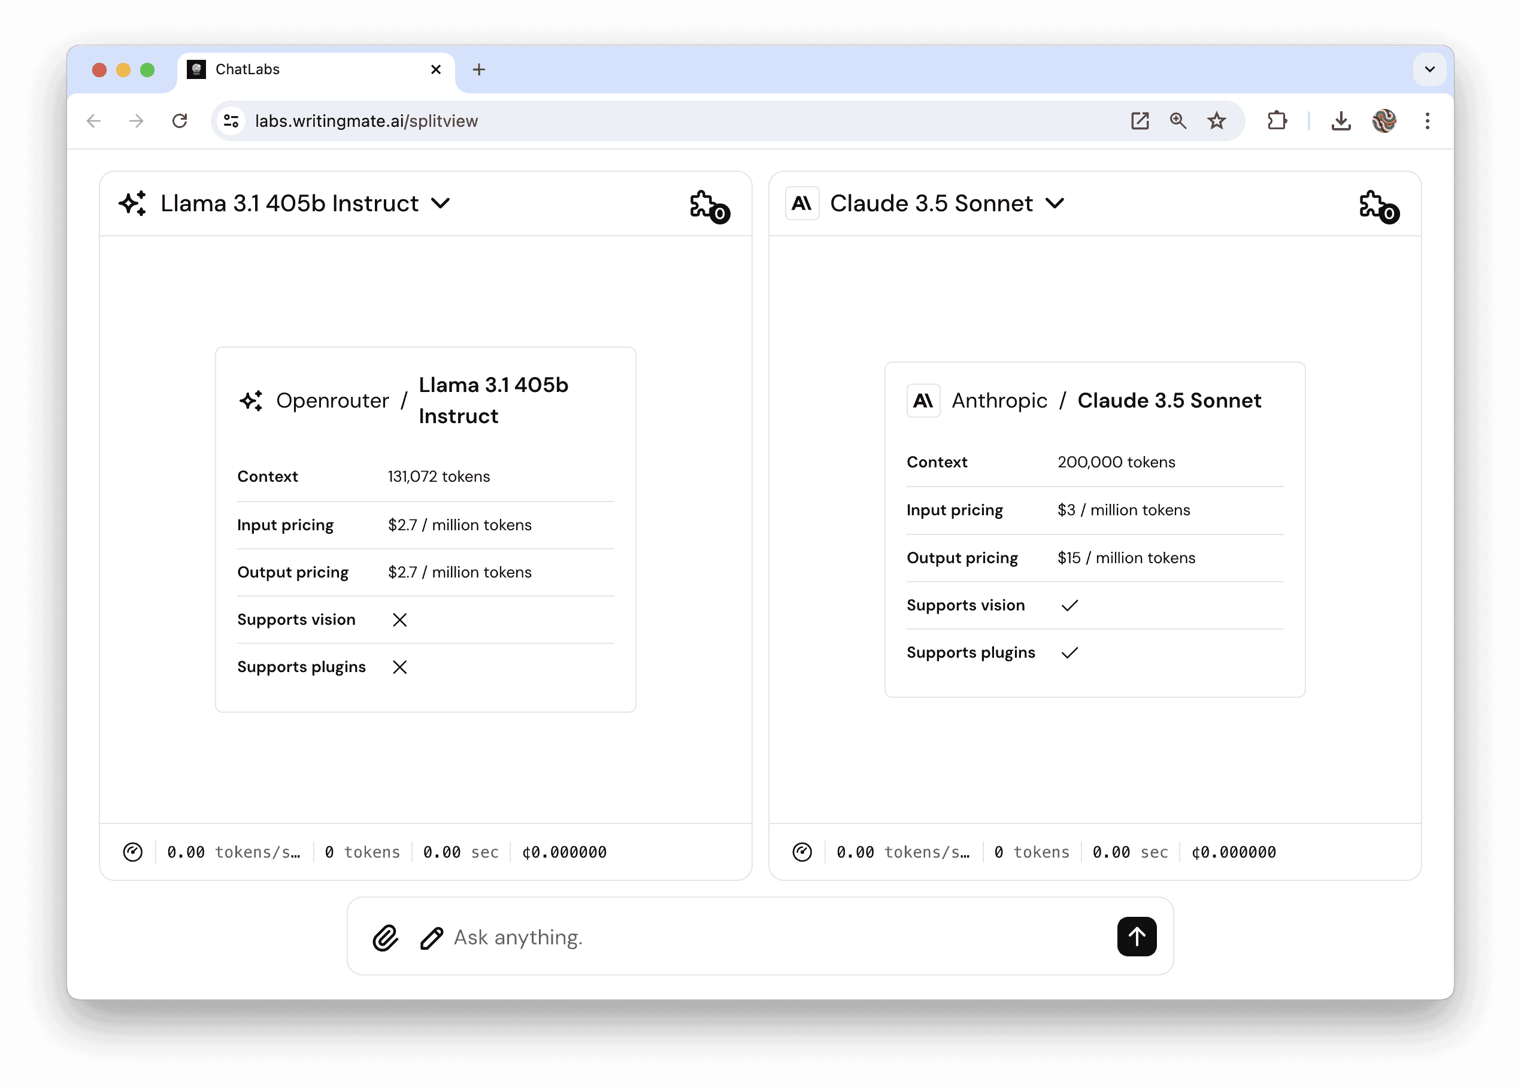Attach a file with the paperclip icon
This screenshot has width=1521, height=1088.
point(386,938)
